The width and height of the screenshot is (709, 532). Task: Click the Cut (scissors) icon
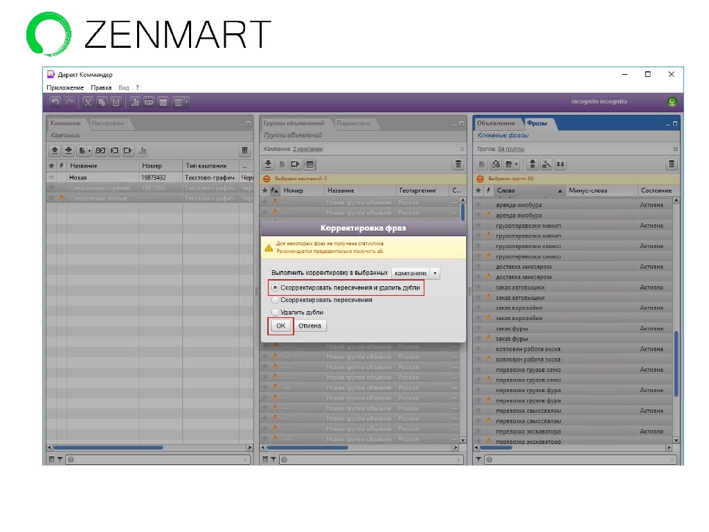(x=88, y=103)
